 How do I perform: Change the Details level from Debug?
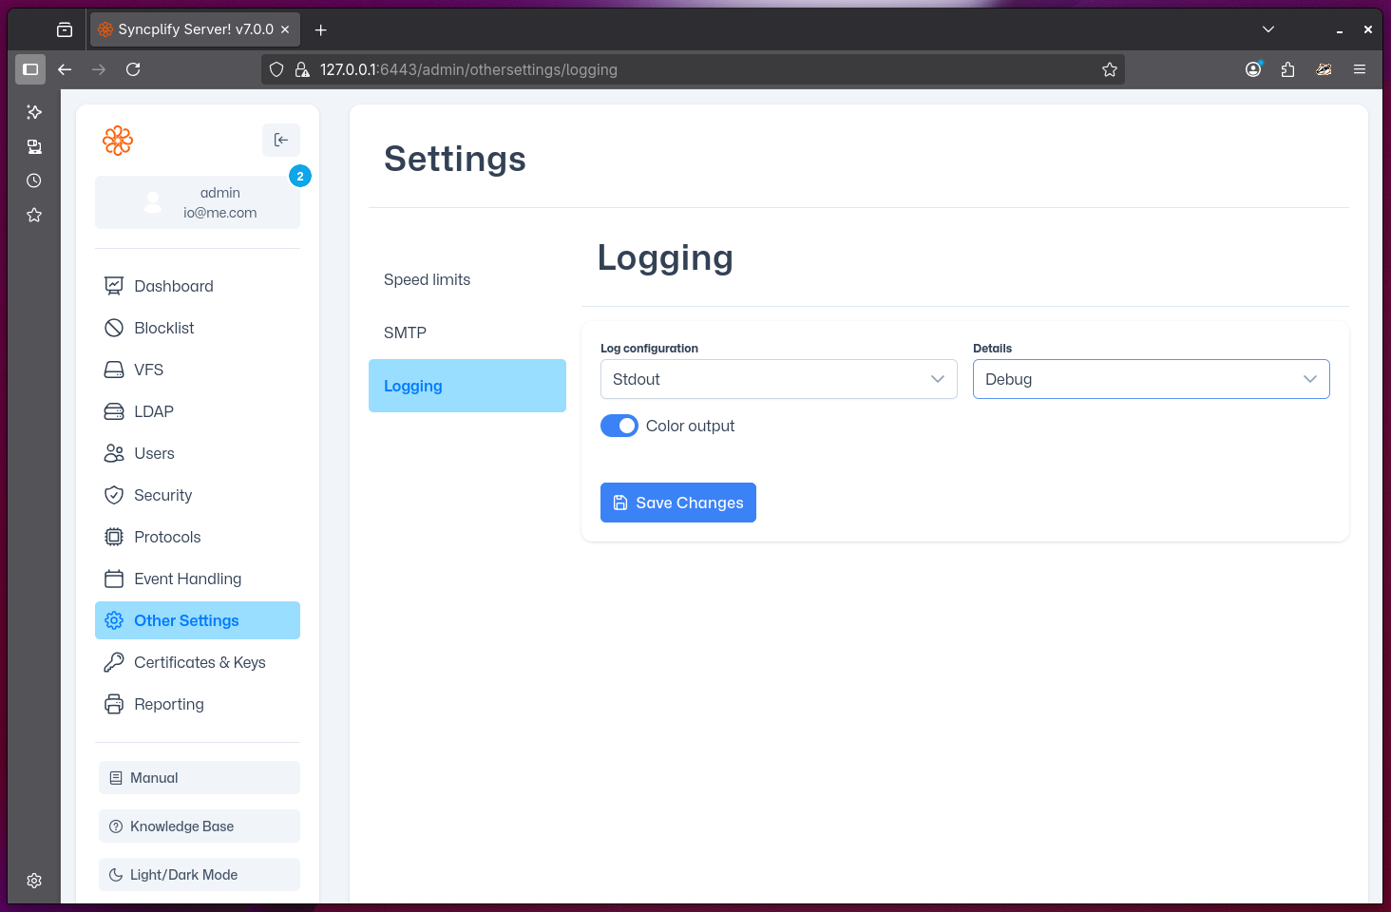point(1151,379)
